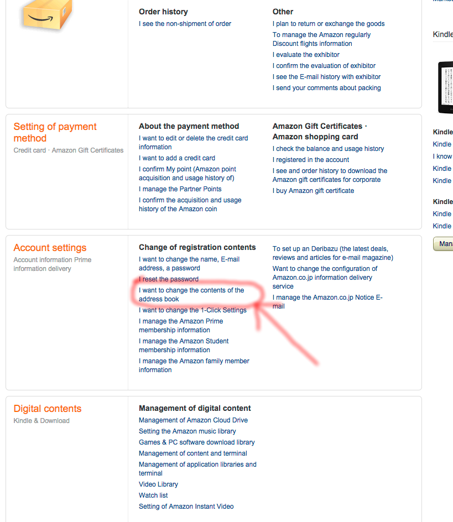Open Amazon coin acquisition and usage history link
The height and width of the screenshot is (522, 453).
(x=190, y=205)
